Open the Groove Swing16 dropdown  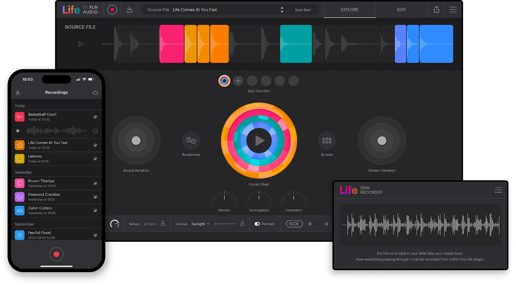[200, 224]
